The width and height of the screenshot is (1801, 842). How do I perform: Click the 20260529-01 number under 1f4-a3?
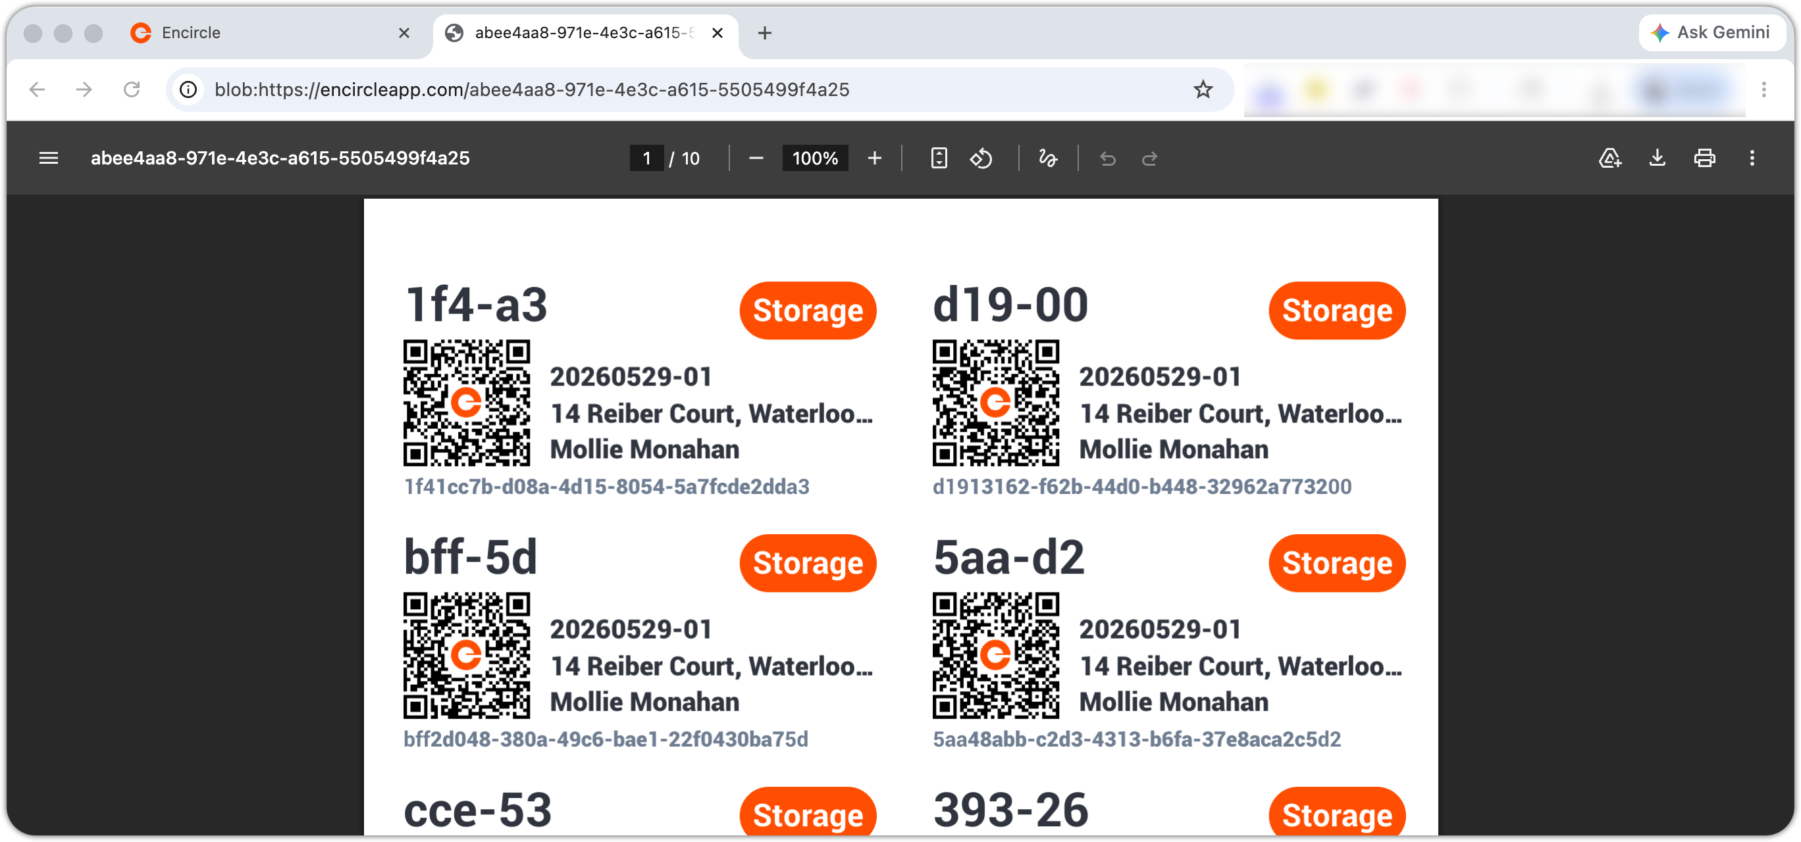[631, 378]
